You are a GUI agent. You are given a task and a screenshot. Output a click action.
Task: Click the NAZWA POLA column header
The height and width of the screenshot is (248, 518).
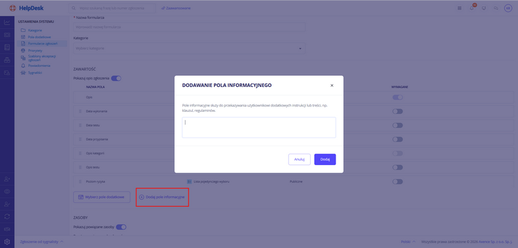(x=95, y=87)
